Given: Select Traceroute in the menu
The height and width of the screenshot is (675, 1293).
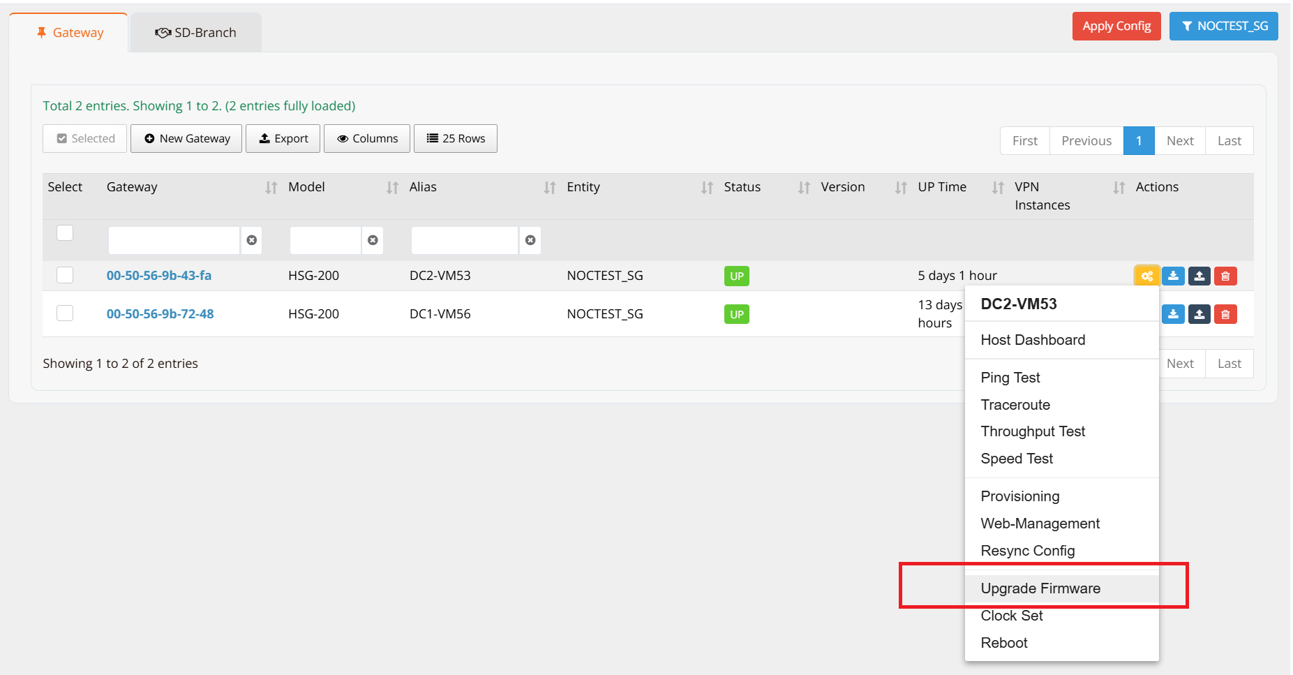Looking at the screenshot, I should point(1061,405).
